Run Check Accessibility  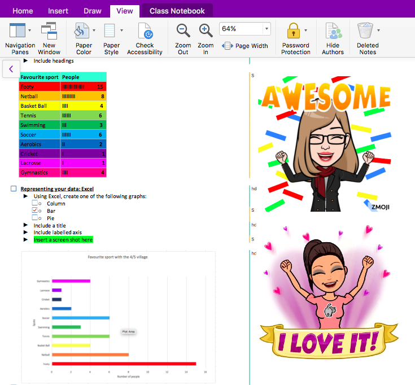[145, 30]
